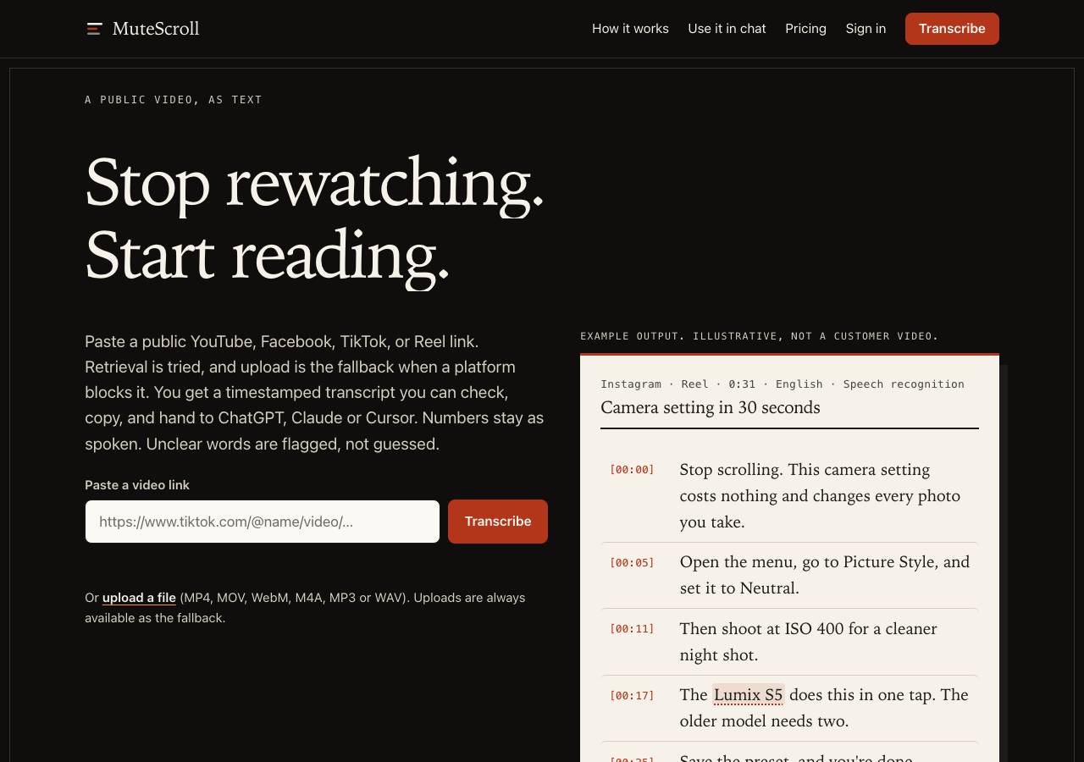Click the line about ISO 400

[x=809, y=642]
